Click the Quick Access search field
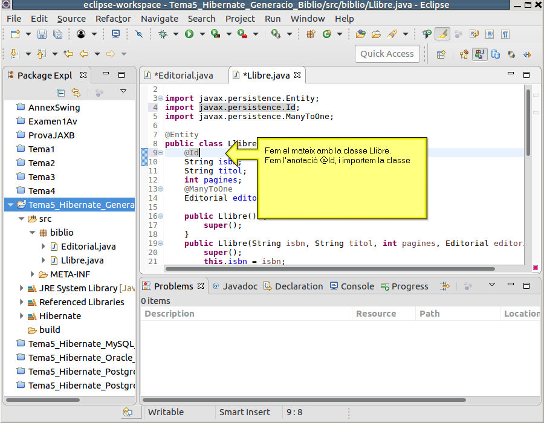 click(x=387, y=54)
